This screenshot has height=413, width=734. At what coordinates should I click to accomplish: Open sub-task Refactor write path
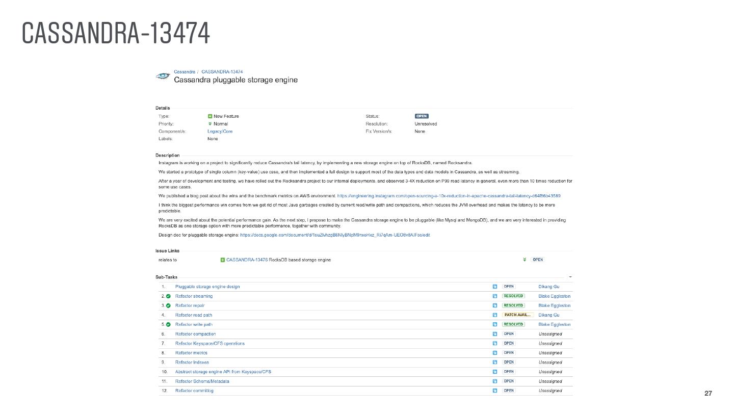(194, 324)
